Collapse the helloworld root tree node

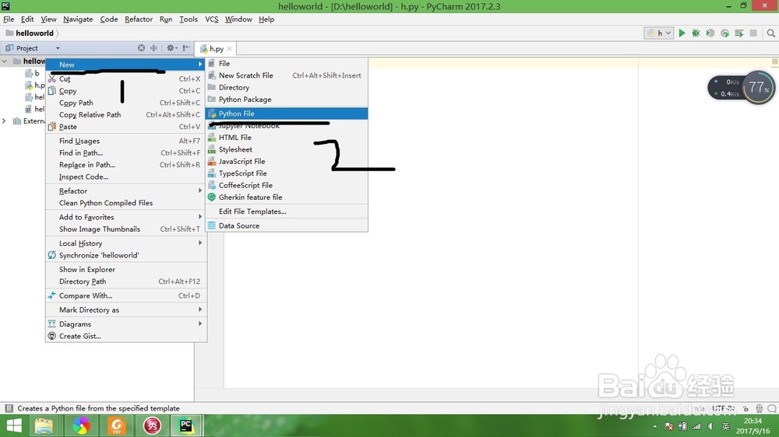click(x=5, y=61)
